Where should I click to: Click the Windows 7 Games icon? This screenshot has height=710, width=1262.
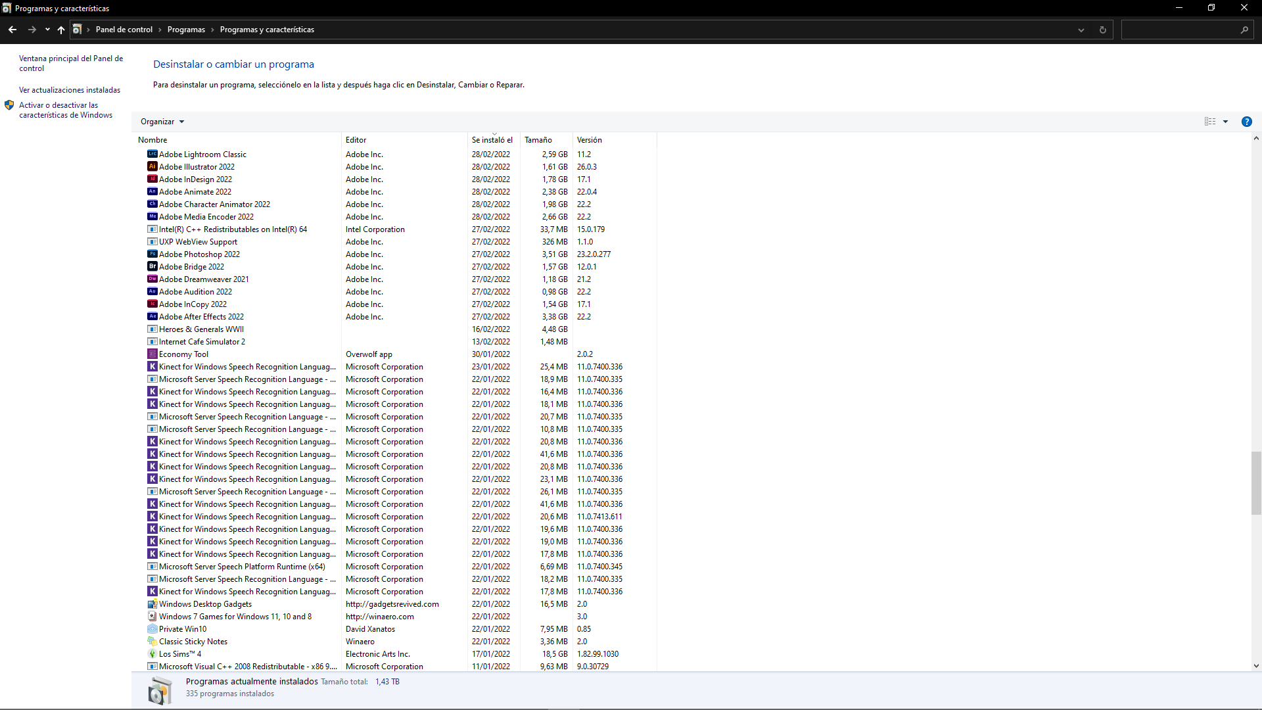pyautogui.click(x=152, y=616)
